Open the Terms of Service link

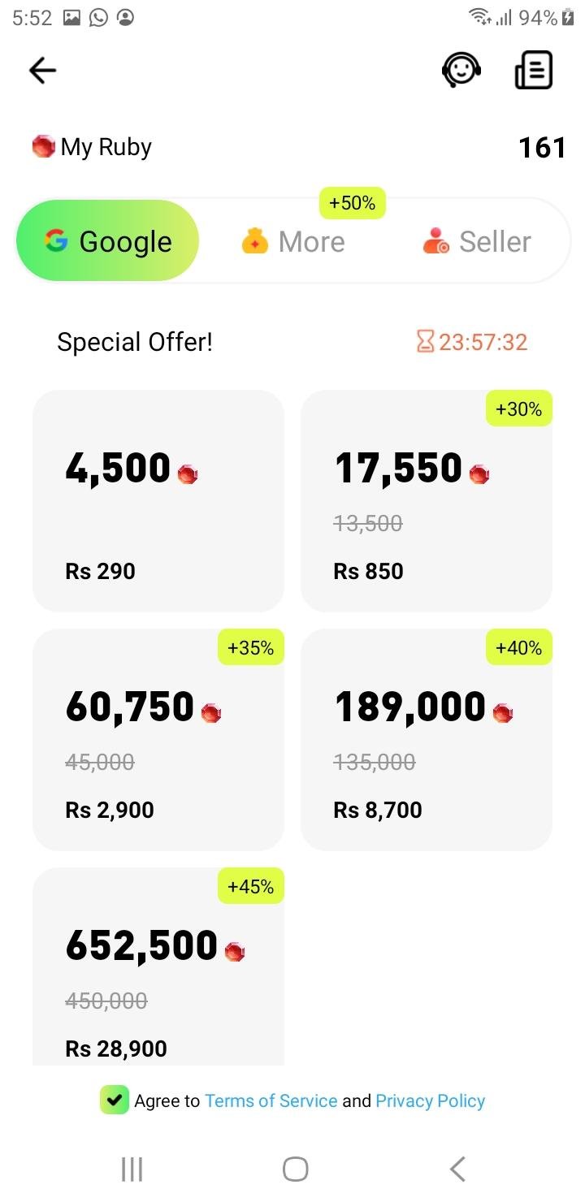(271, 1100)
